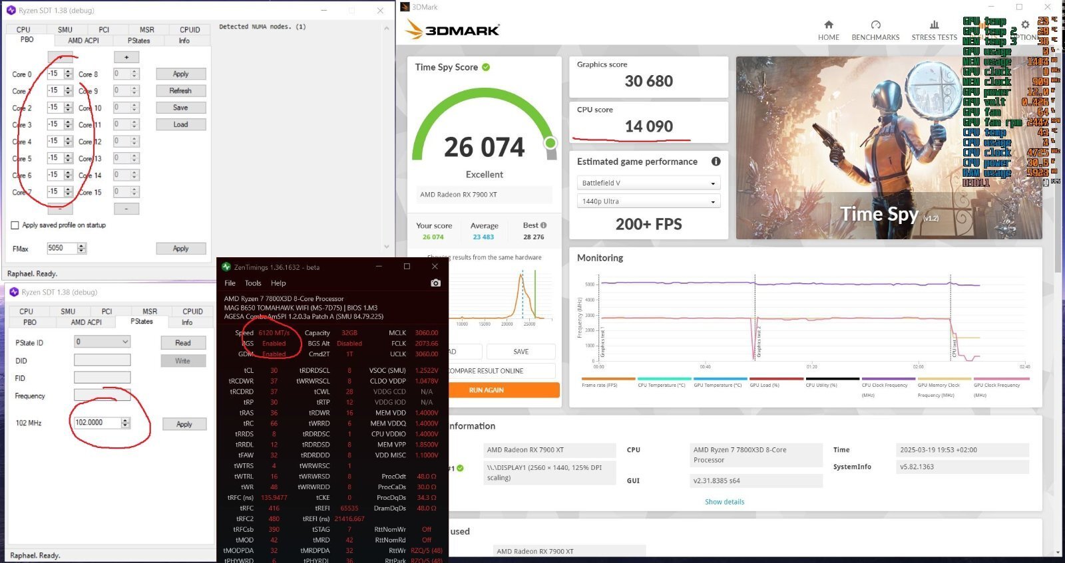Open the 3DMark Home icon
The width and height of the screenshot is (1065, 563).
(829, 25)
